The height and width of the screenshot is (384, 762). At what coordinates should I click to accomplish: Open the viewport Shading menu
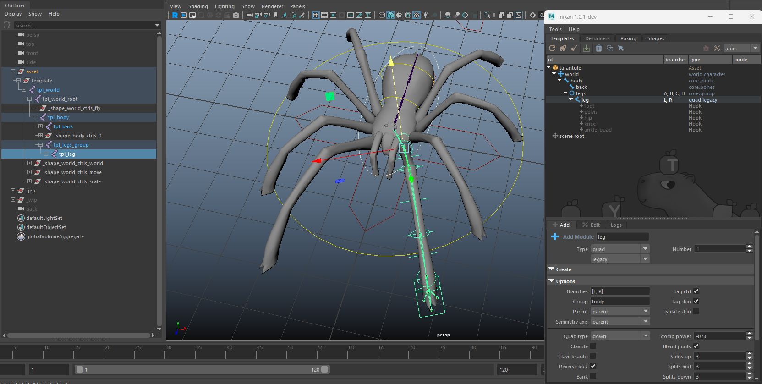tap(198, 6)
